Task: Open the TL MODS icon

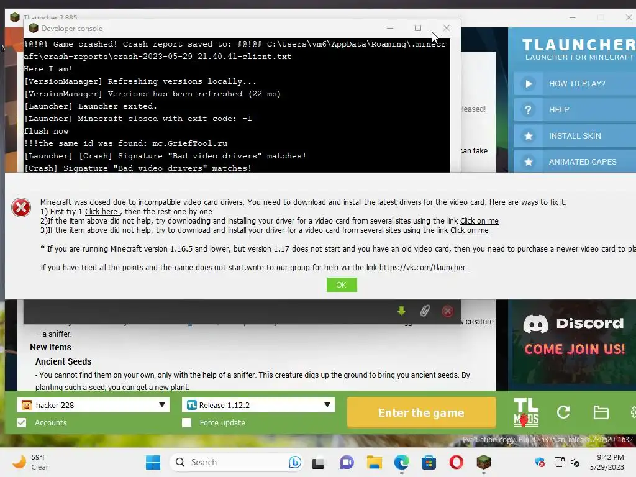Action: 526,412
